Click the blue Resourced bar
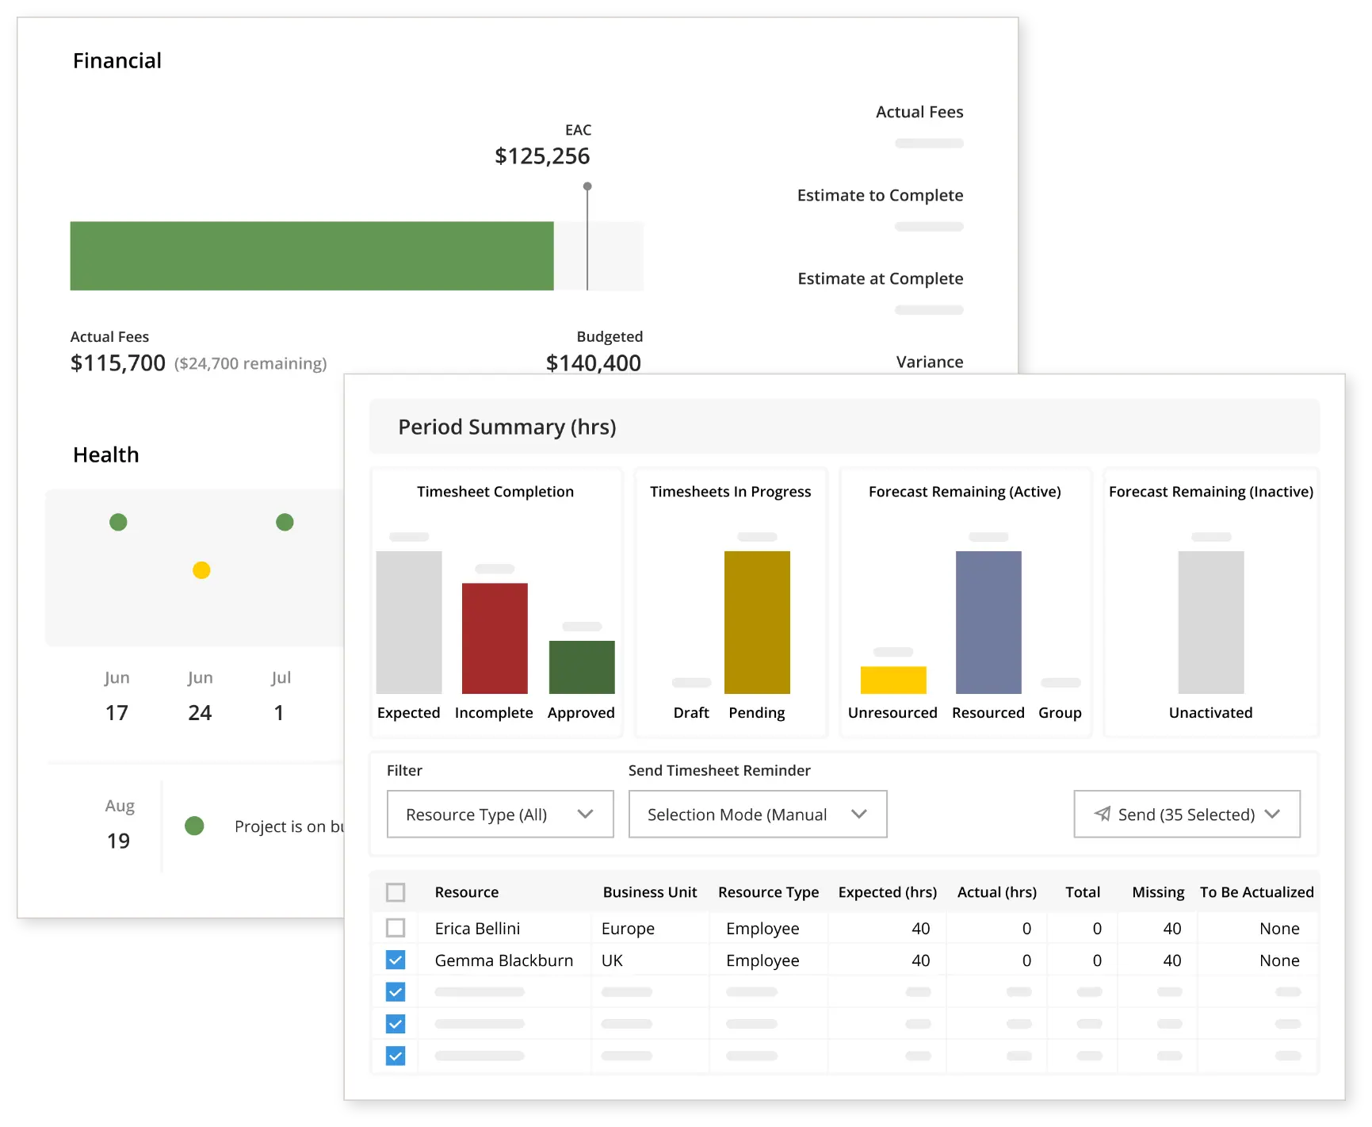The height and width of the screenshot is (1127, 1372). (x=988, y=623)
